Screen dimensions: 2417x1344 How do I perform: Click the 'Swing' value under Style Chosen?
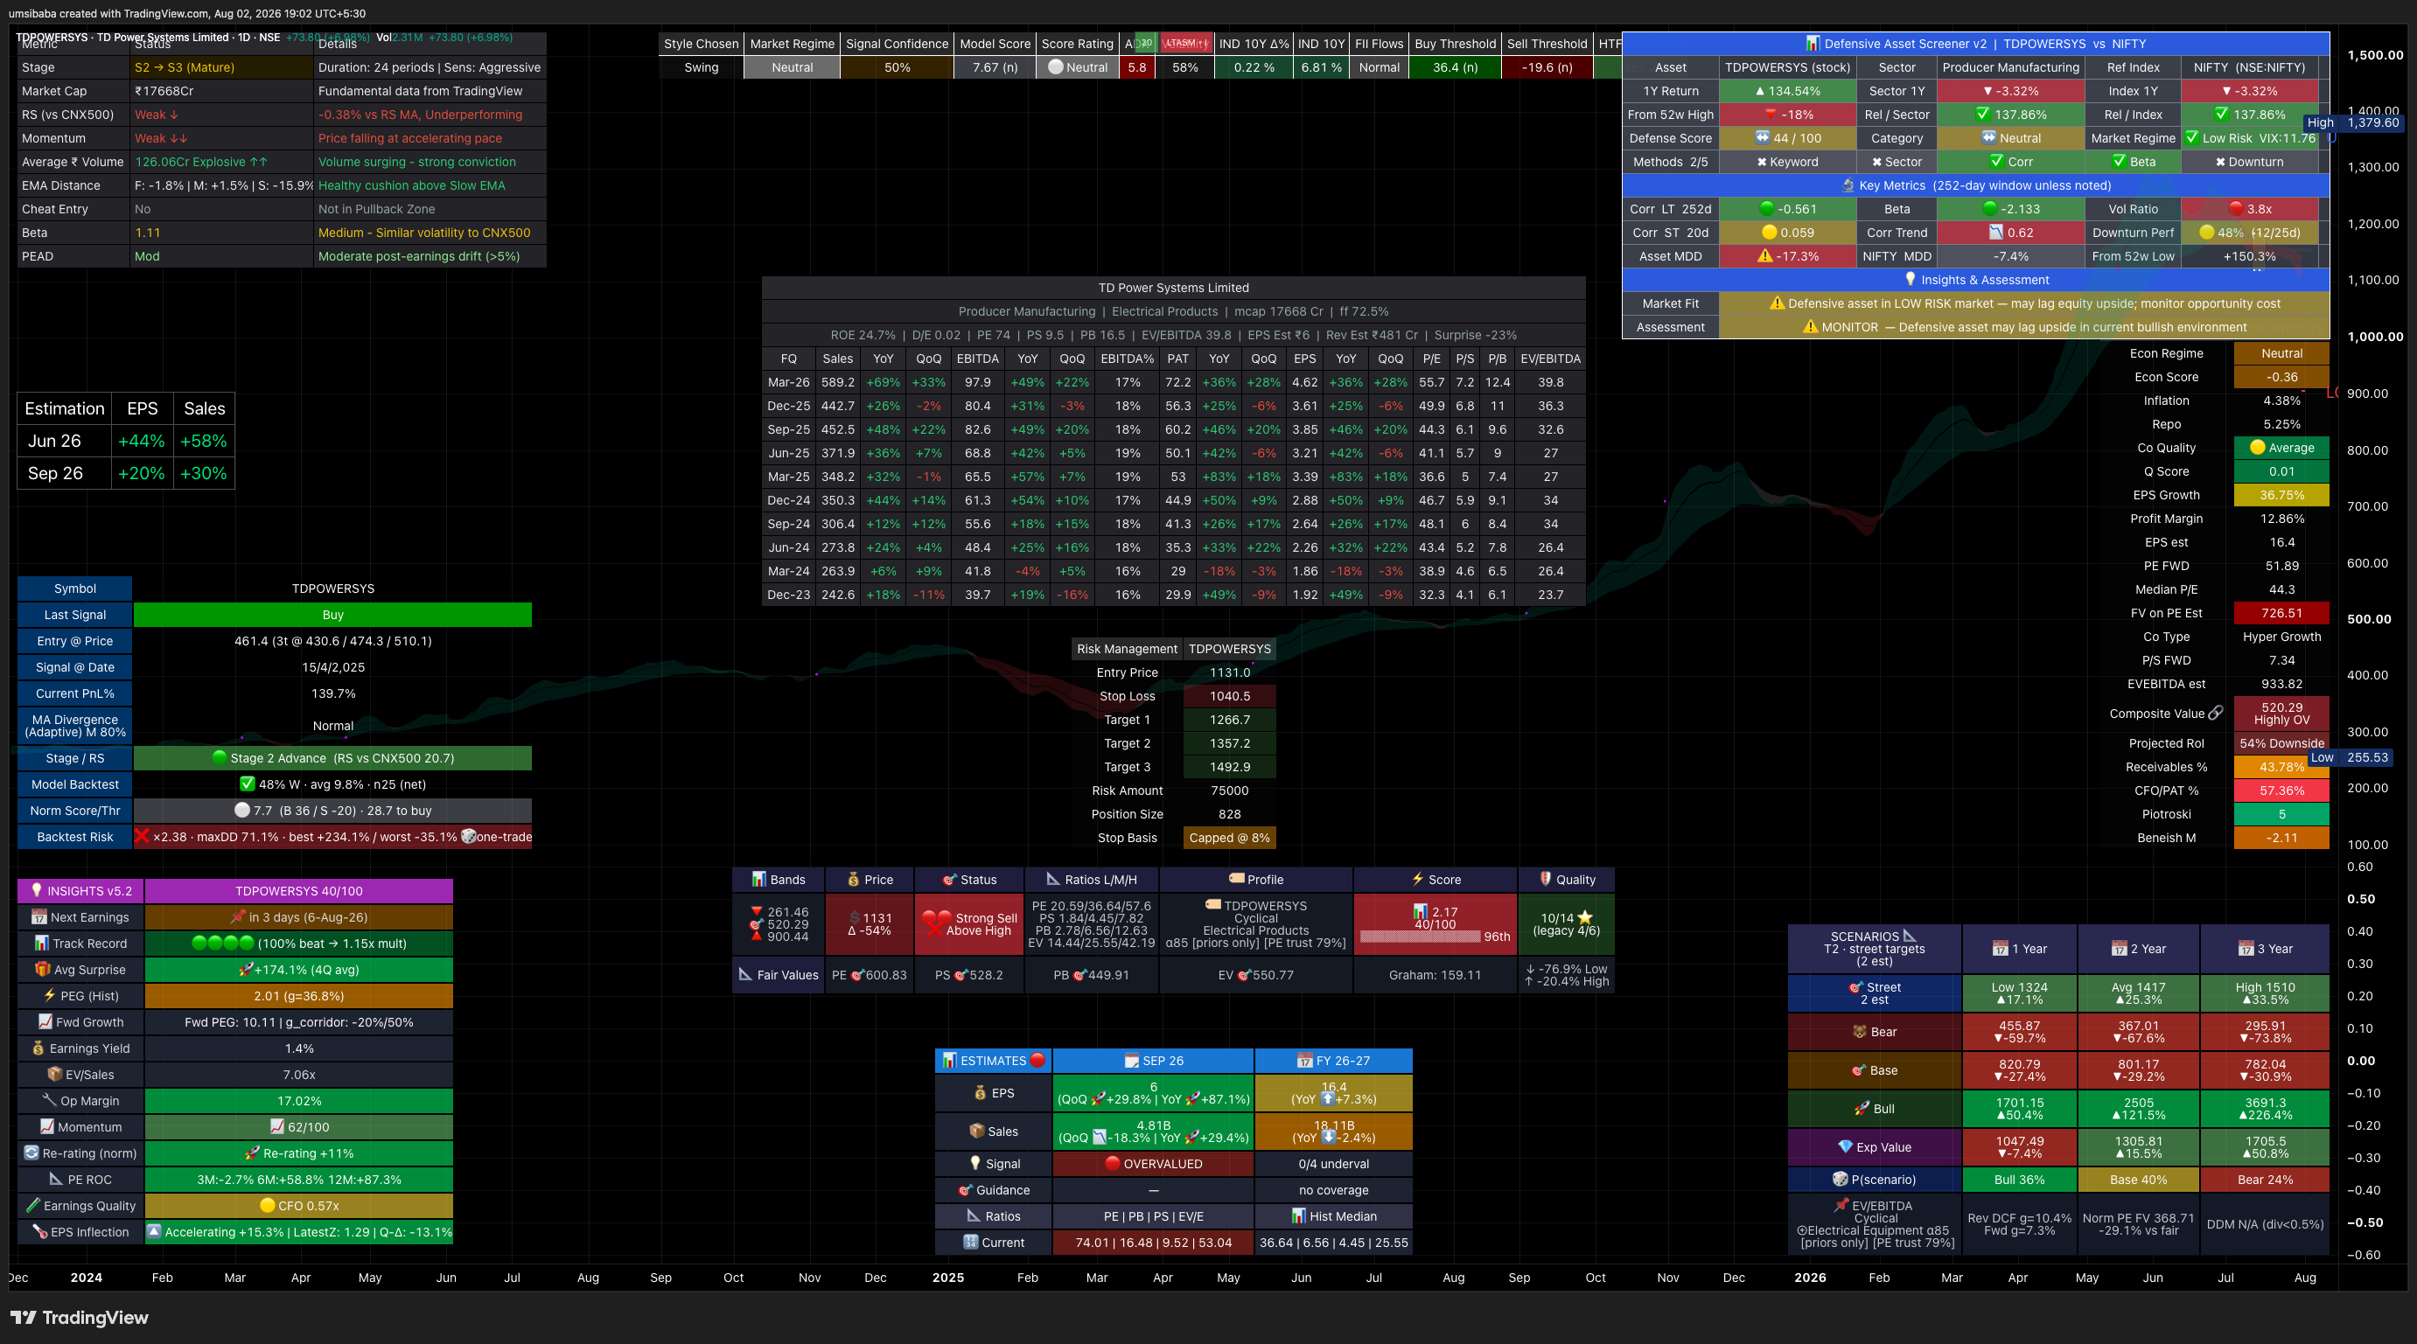pyautogui.click(x=701, y=67)
